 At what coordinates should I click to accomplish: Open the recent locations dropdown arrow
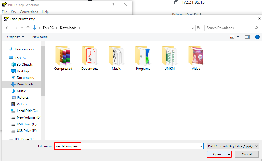point(22,28)
